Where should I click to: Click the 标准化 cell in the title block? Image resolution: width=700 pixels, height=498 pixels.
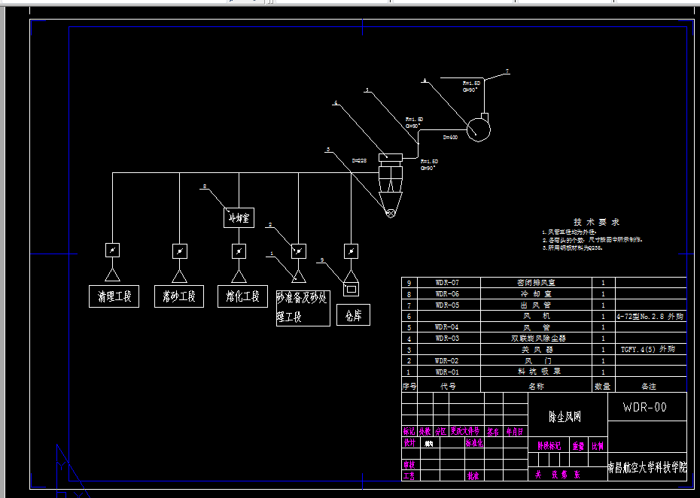pos(474,442)
